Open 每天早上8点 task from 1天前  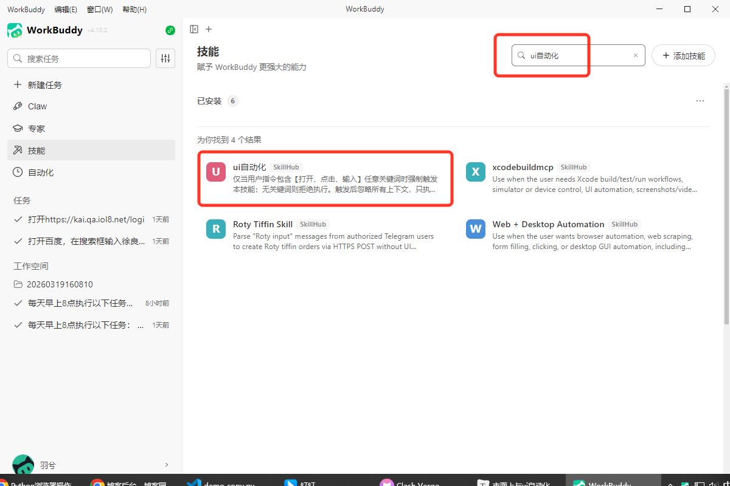point(91,325)
